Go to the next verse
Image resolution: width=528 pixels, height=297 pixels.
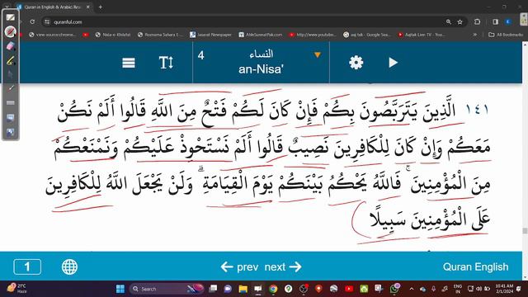click(283, 266)
